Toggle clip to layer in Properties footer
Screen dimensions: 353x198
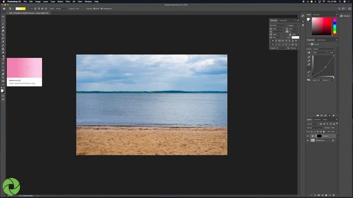coord(318,116)
